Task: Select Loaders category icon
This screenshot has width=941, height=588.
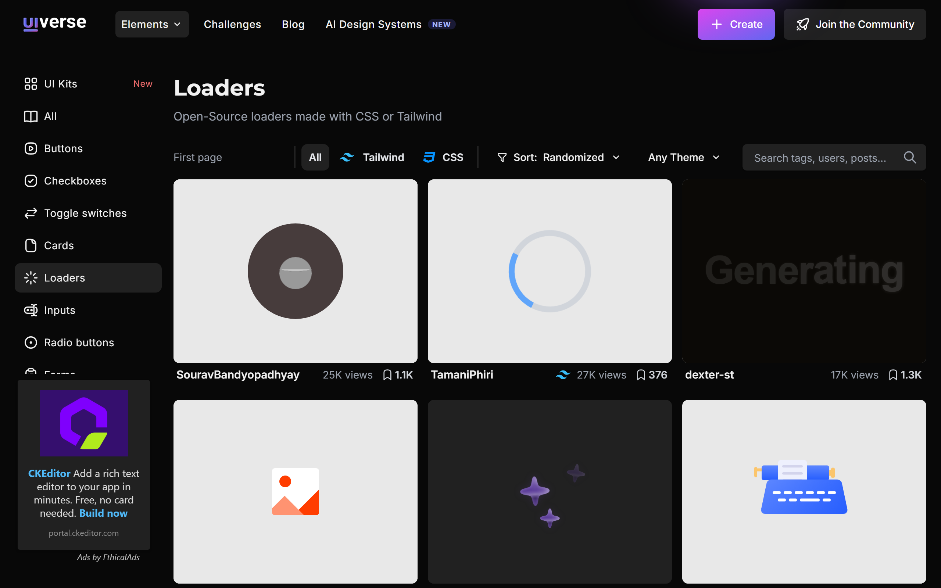Action: [31, 278]
